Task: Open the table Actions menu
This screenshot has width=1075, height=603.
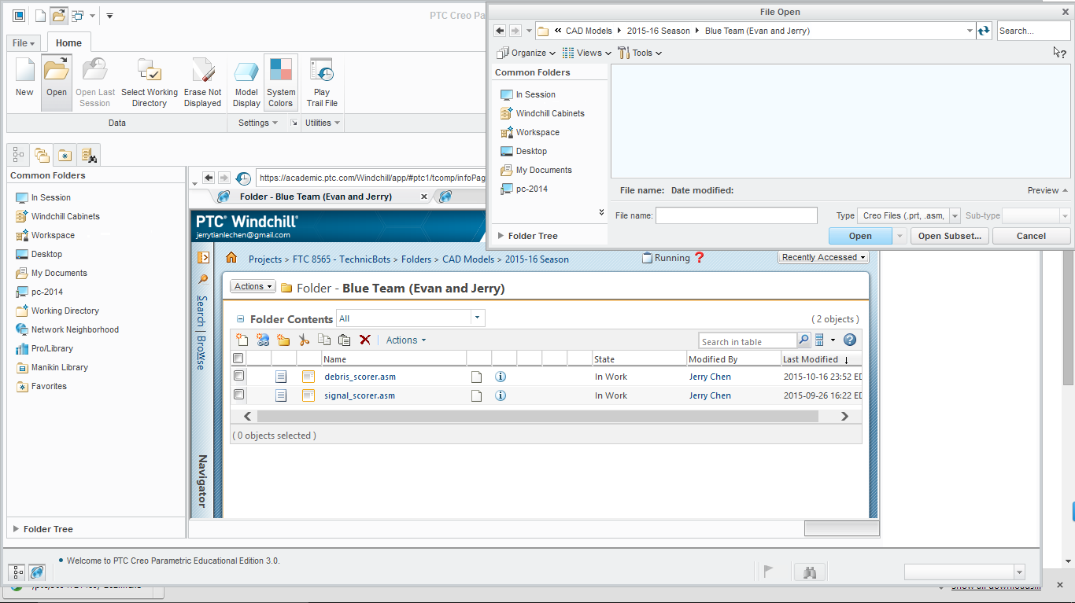Action: pyautogui.click(x=406, y=340)
